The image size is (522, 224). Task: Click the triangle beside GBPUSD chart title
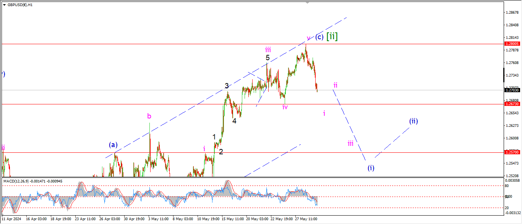pos(4,5)
